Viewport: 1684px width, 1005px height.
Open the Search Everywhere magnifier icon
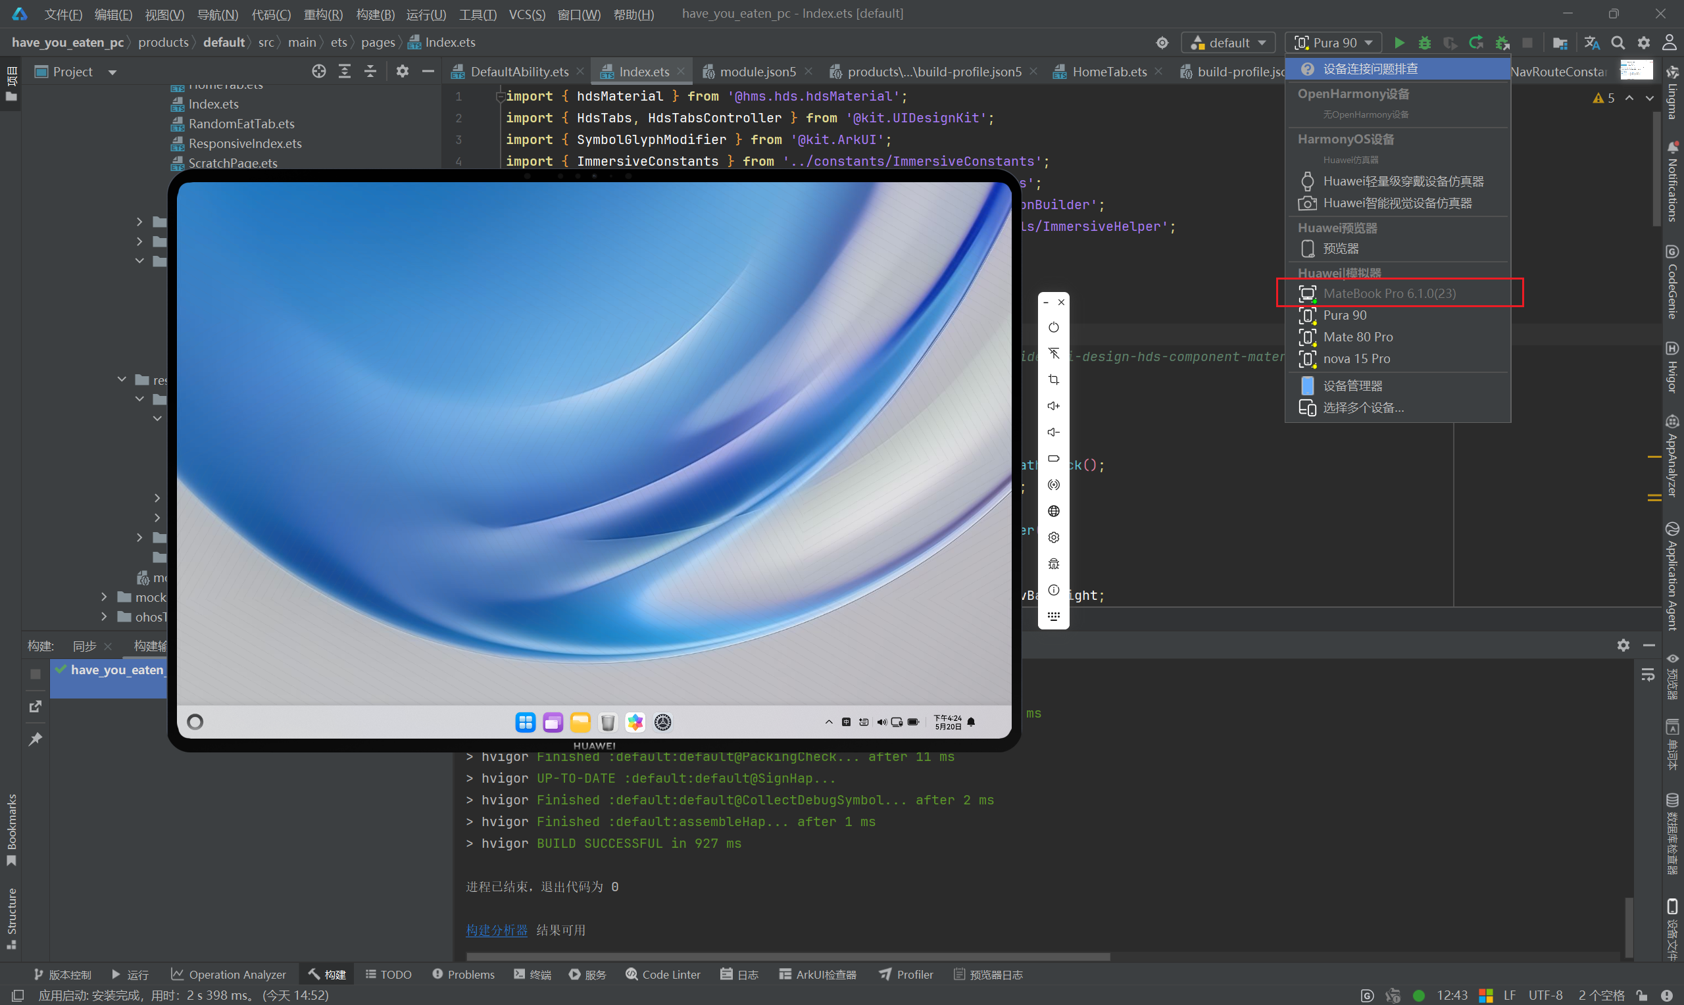(x=1618, y=43)
